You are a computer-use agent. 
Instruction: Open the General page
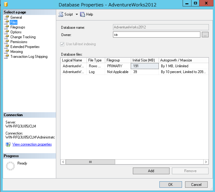click(x=16, y=17)
